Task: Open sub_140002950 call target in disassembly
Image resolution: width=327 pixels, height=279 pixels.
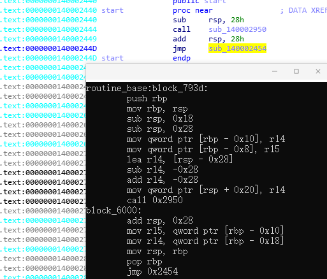Action: click(x=237, y=29)
